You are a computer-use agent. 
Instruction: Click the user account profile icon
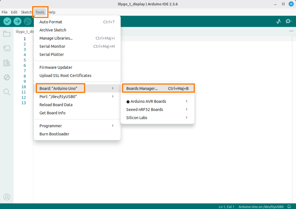(x=7, y=197)
